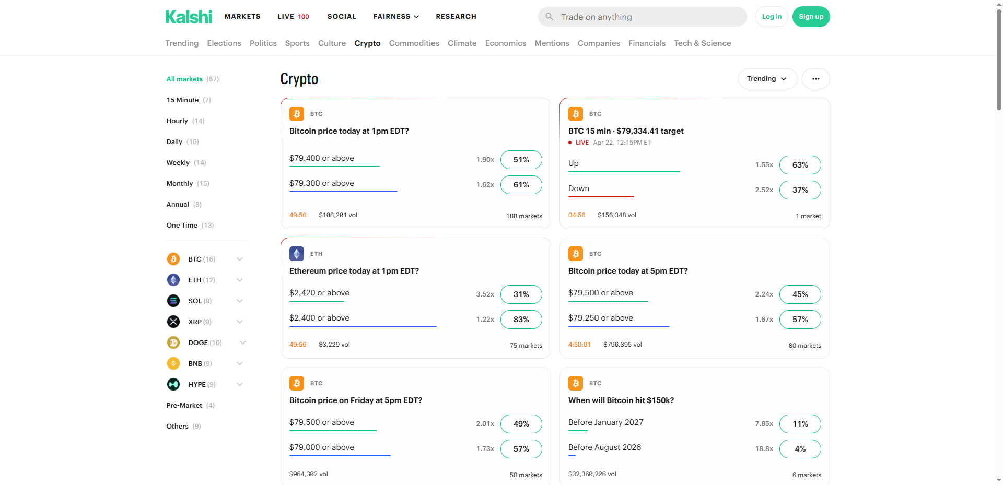Image resolution: width=1003 pixels, height=485 pixels.
Task: Click the XRP coin icon in sidebar
Action: tap(173, 322)
